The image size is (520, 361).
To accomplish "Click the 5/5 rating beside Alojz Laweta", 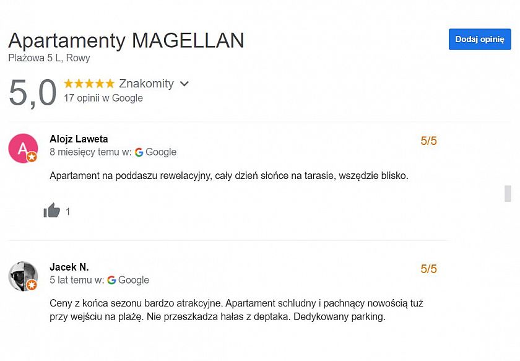I will point(430,141).
